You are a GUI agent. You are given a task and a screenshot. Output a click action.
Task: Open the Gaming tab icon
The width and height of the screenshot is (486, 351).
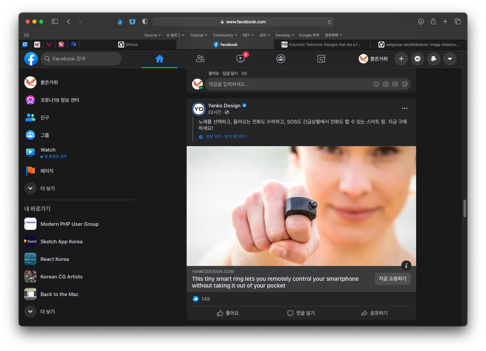click(321, 59)
